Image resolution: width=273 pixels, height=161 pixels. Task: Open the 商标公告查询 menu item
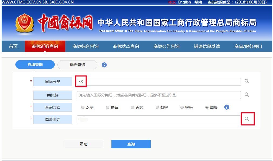tap(166, 46)
